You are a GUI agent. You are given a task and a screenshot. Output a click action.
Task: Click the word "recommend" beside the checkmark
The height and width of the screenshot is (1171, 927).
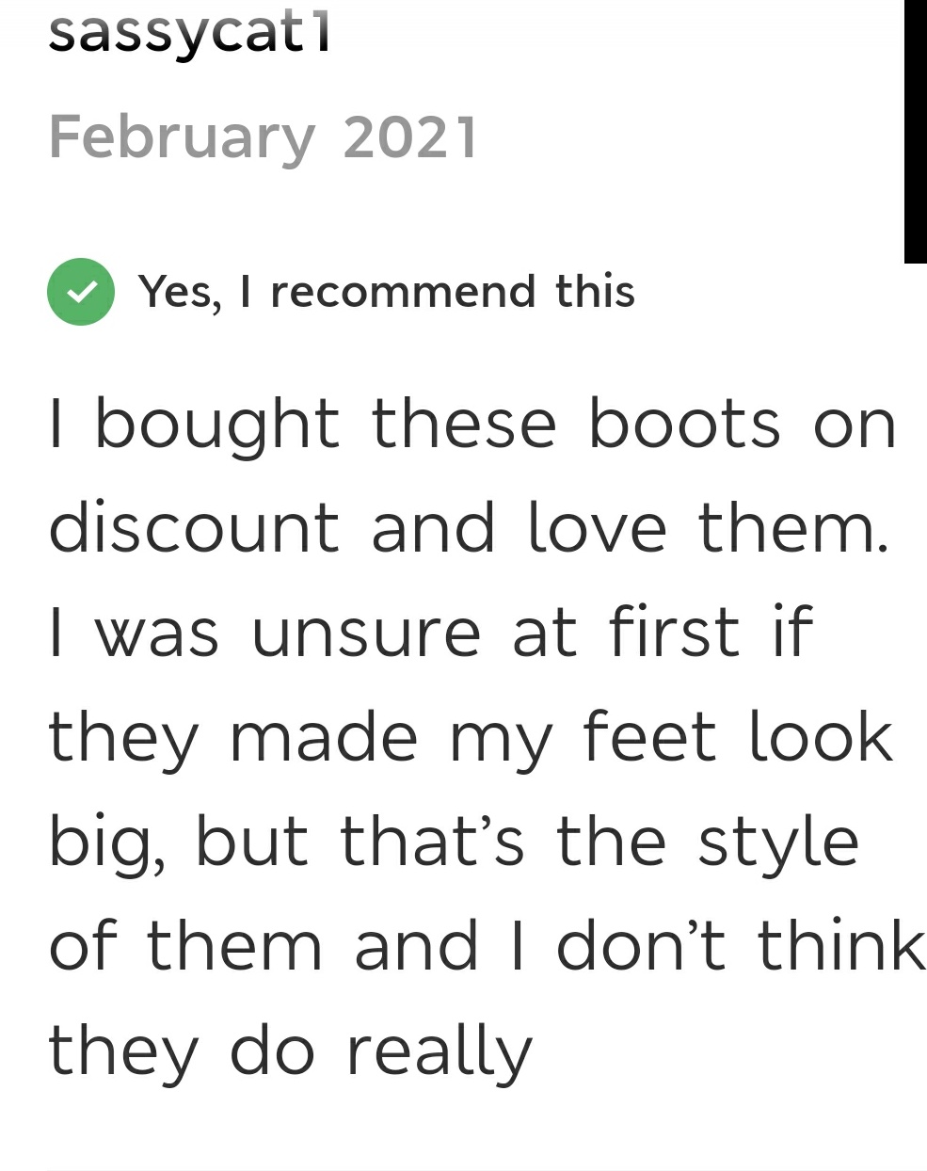pos(403,292)
